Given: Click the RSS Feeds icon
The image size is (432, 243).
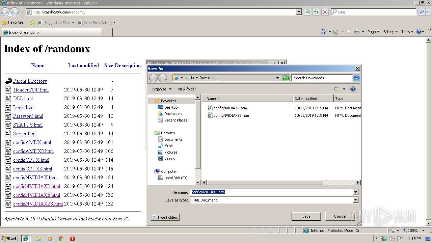Looking at the screenshot, I should click(336, 32).
